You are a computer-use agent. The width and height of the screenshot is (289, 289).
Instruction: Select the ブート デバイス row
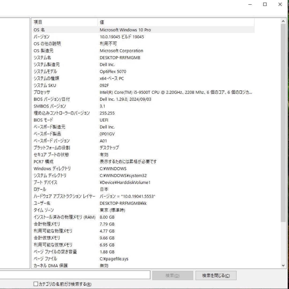tap(80, 182)
